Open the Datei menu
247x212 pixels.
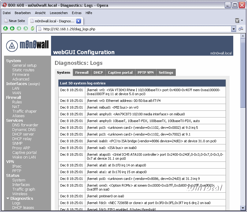(7, 13)
